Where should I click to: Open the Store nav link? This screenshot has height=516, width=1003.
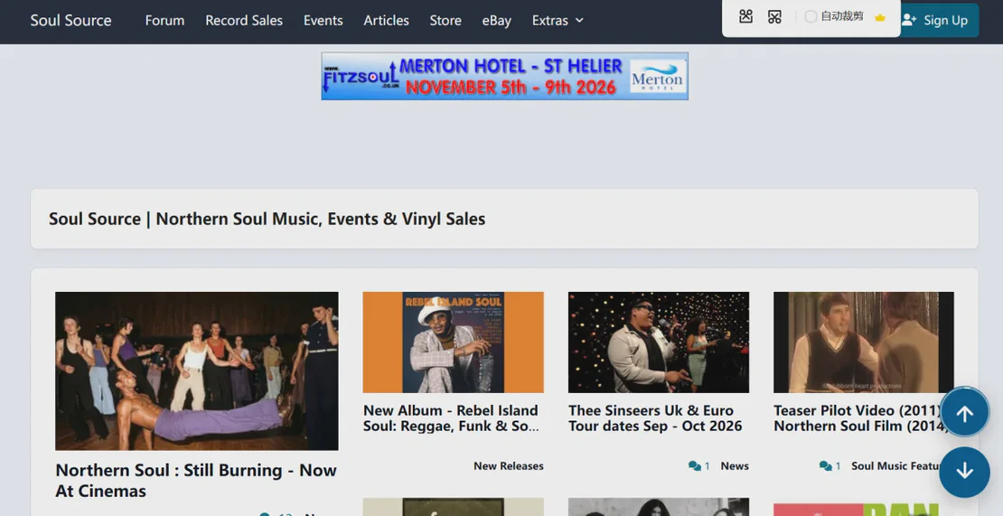tap(445, 21)
